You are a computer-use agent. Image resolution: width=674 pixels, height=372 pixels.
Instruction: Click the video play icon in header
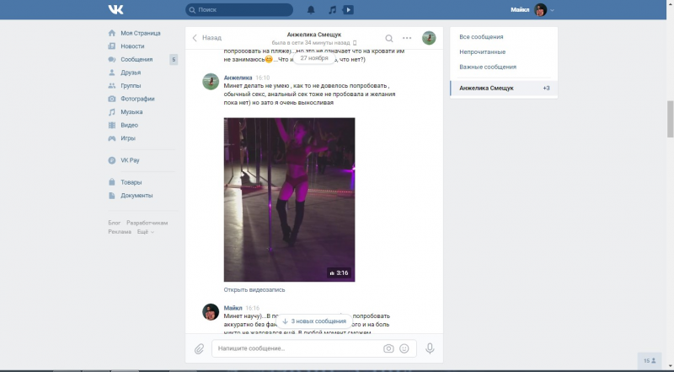point(349,10)
